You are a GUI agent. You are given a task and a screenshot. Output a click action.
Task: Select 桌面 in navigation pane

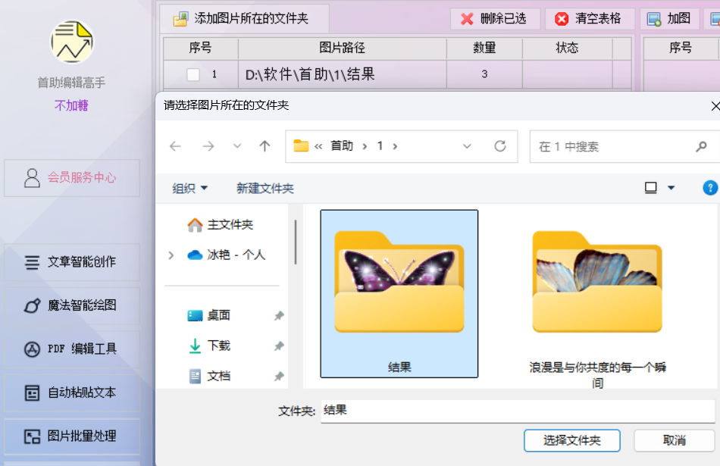pos(209,315)
